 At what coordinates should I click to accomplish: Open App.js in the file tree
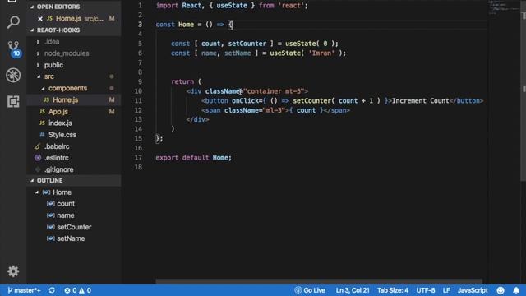pos(58,112)
